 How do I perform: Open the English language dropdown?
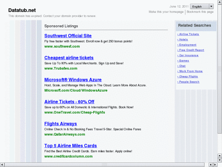point(202,6)
